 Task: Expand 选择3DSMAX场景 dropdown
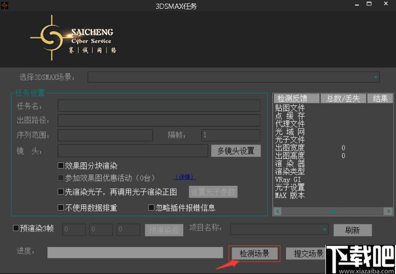[375, 77]
